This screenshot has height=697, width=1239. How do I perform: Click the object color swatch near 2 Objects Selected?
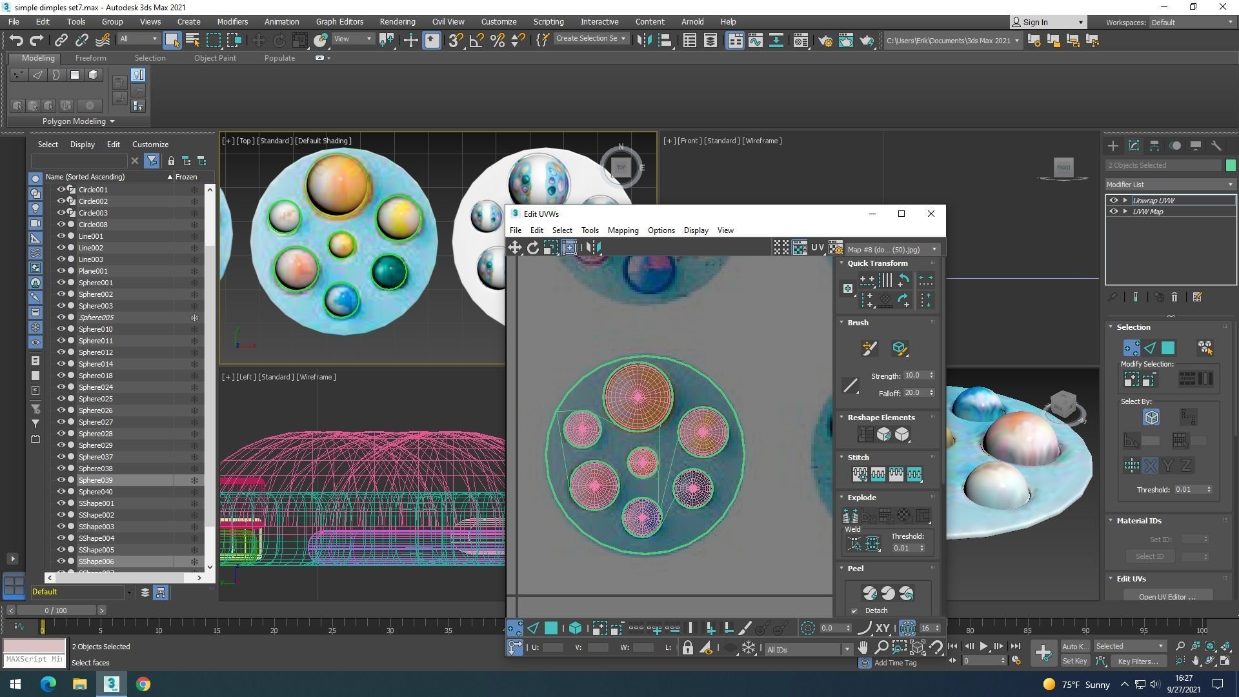[x=1231, y=165]
